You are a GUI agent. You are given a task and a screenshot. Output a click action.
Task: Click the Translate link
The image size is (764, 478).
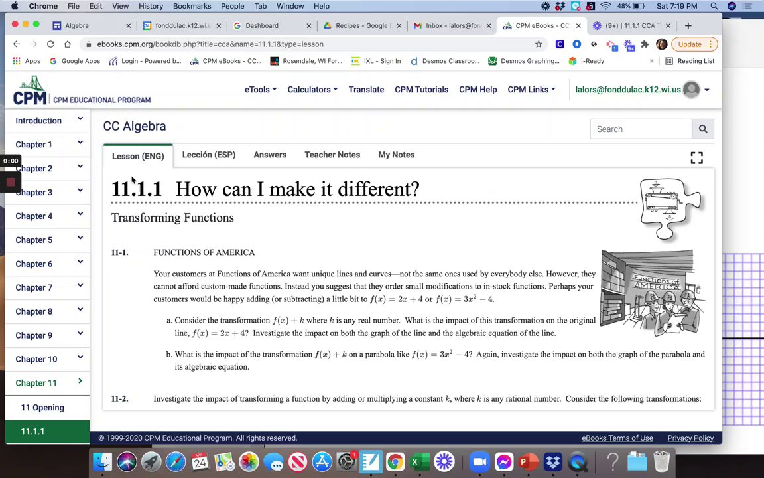point(366,89)
